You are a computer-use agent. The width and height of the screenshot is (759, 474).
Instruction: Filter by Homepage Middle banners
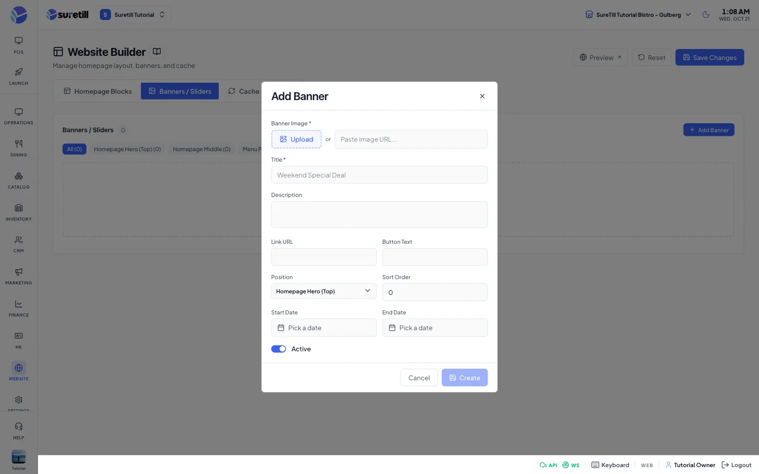click(x=201, y=149)
